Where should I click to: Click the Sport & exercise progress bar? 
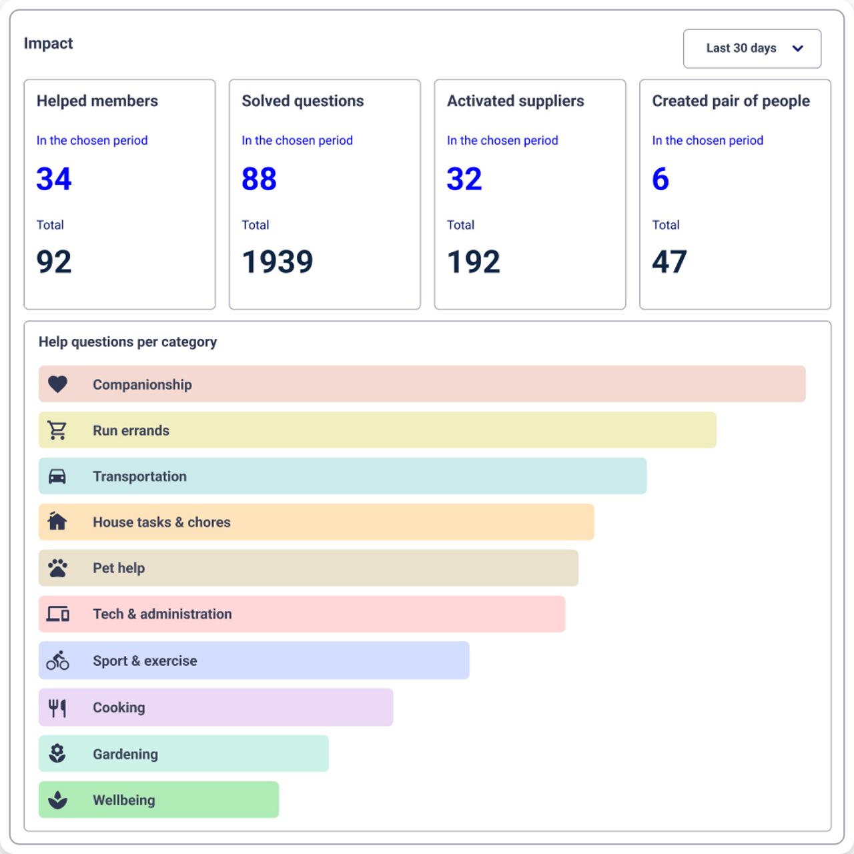coord(254,661)
